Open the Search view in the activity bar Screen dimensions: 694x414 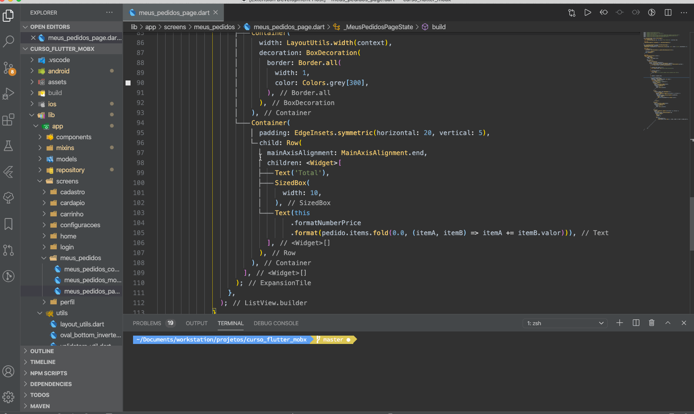pyautogui.click(x=9, y=41)
